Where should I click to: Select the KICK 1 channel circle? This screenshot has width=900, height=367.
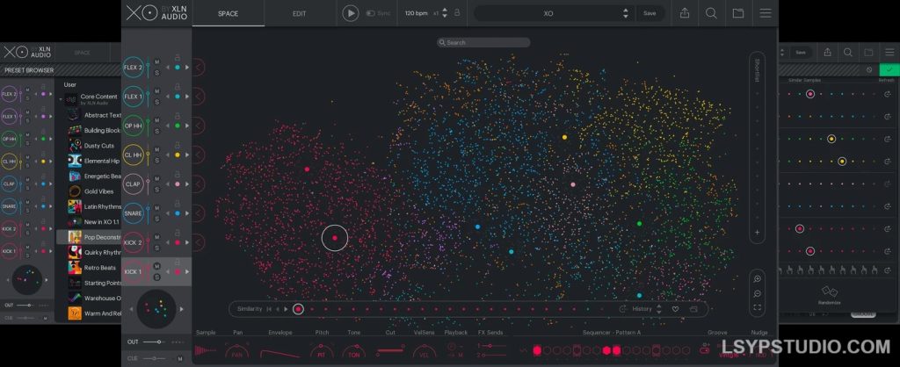tap(134, 272)
